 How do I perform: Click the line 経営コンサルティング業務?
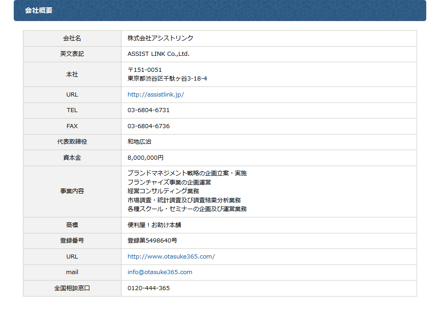[163, 191]
